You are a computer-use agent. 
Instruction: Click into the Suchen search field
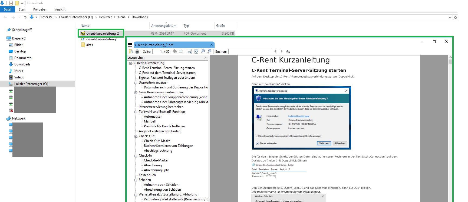249,51
